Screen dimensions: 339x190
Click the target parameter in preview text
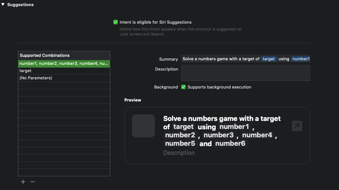(x=183, y=127)
